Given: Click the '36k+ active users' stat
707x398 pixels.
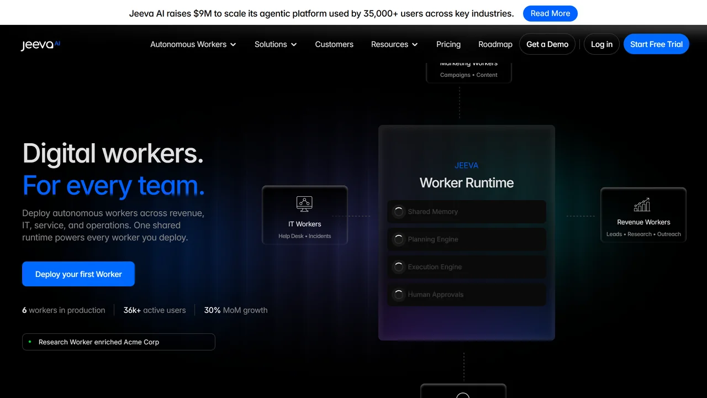Looking at the screenshot, I should [x=155, y=310].
